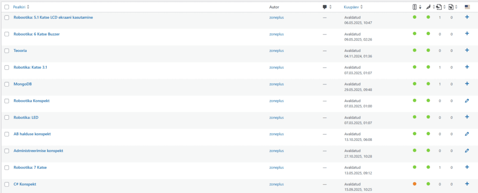
Task: Select the C# Konspekt post checkbox
Action: tap(7, 184)
